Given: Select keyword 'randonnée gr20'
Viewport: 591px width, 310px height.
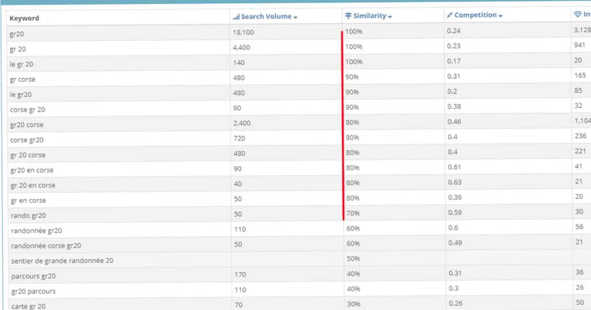Looking at the screenshot, I should point(36,230).
